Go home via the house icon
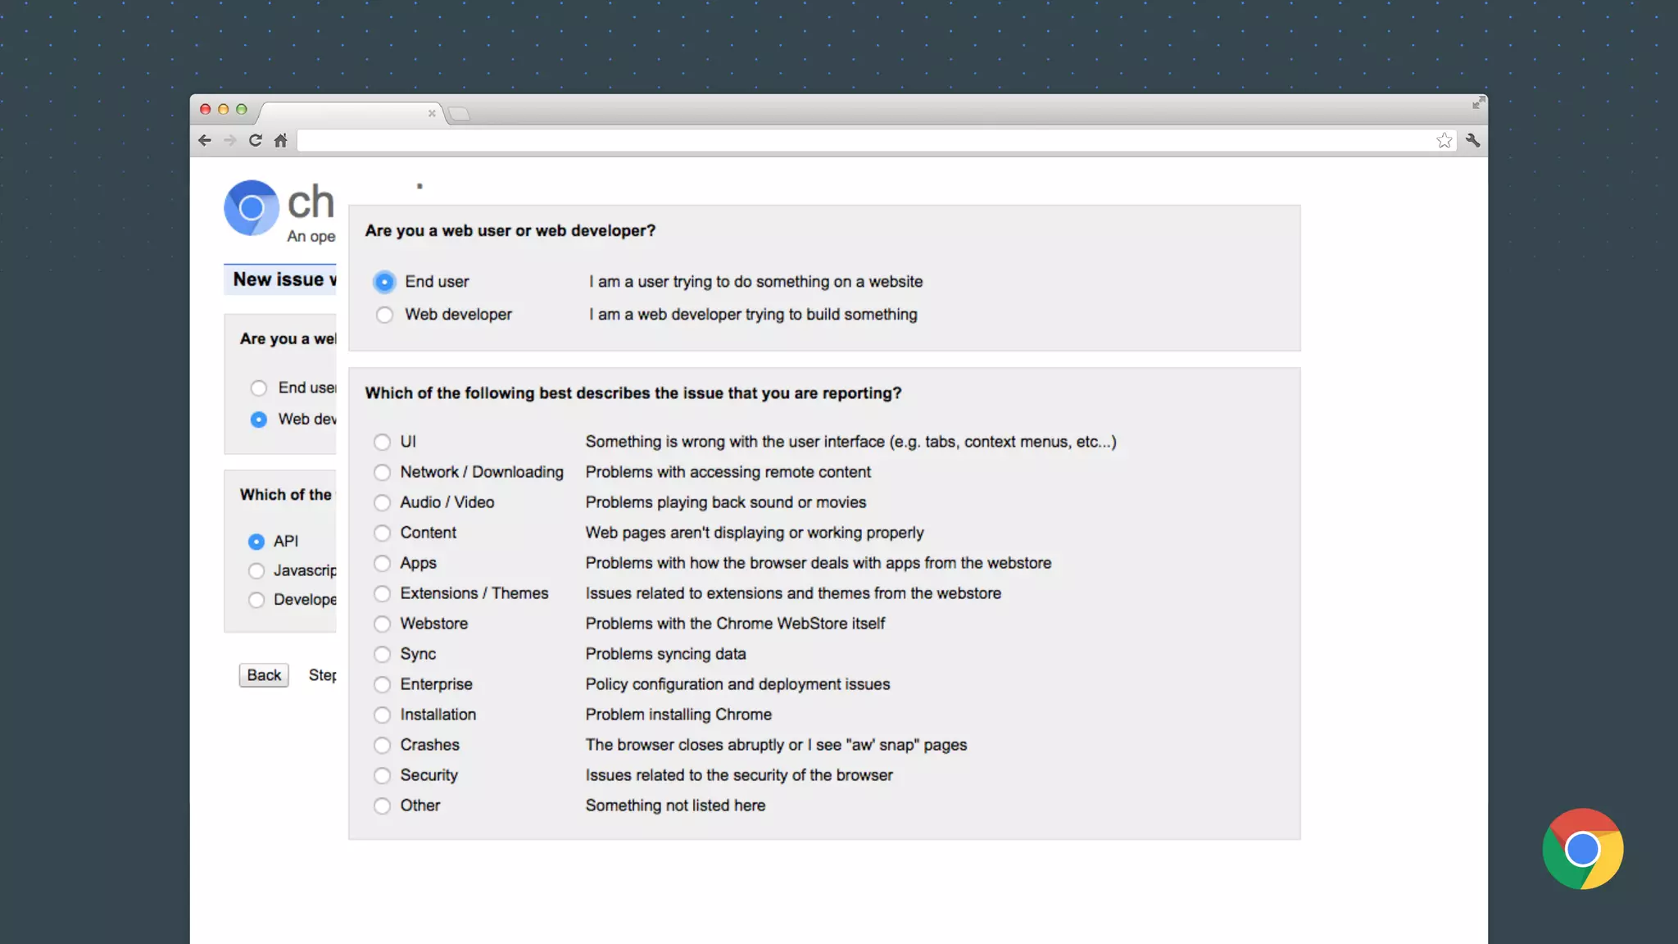This screenshot has height=944, width=1678. pos(281,141)
